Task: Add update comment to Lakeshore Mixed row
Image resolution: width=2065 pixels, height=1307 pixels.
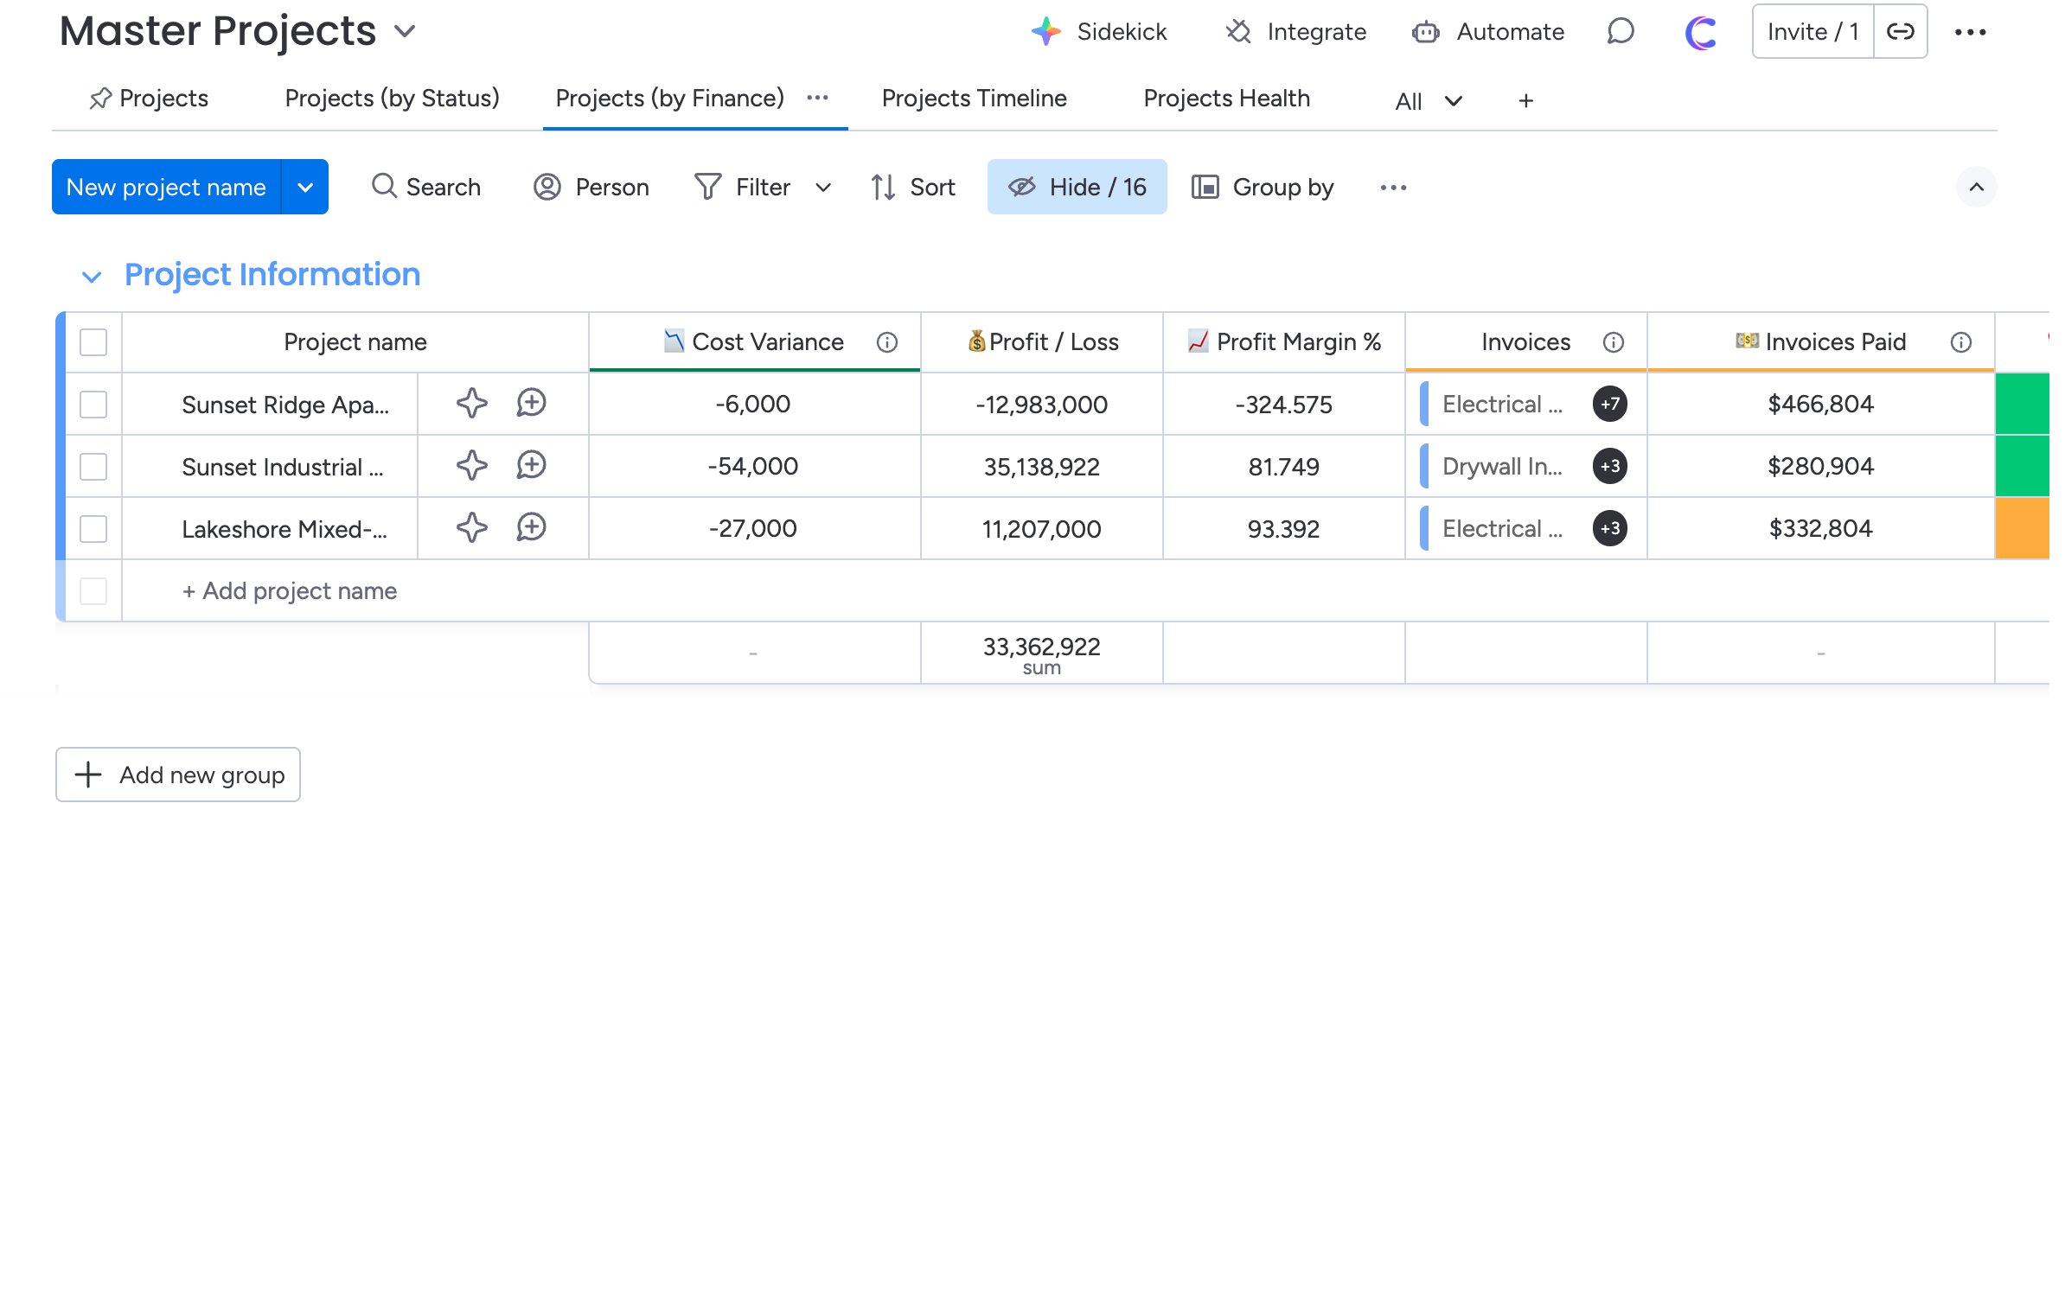Action: pos(531,528)
